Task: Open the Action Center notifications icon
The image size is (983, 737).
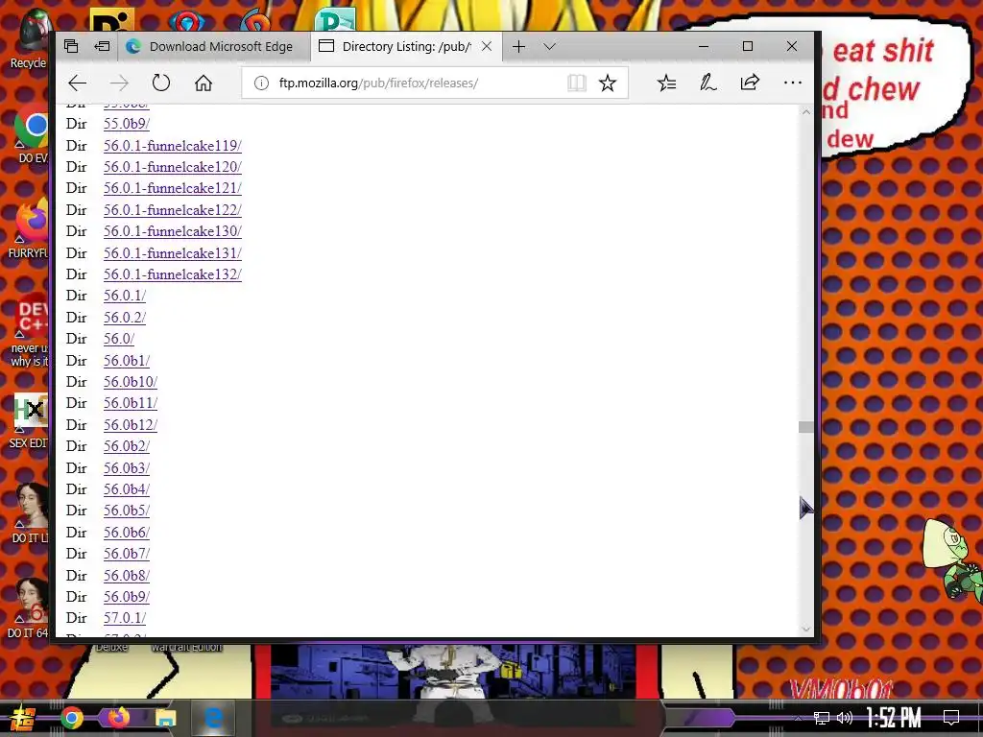Action: tap(951, 718)
